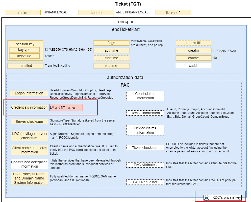Select the tkt-vno: 5 box
The width and height of the screenshot is (251, 202).
pos(173,12)
